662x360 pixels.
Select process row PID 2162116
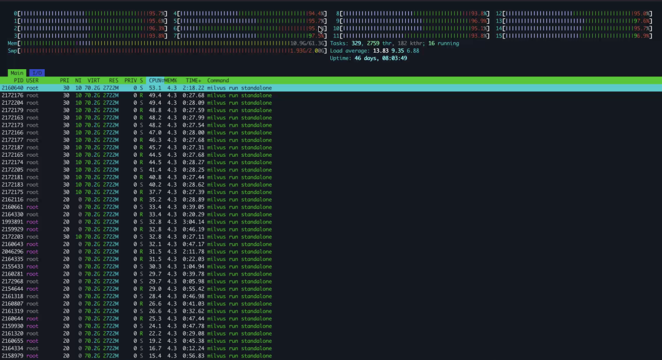[x=331, y=200]
